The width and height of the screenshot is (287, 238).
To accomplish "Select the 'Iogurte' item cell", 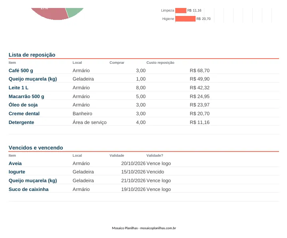I will (x=17, y=172).
